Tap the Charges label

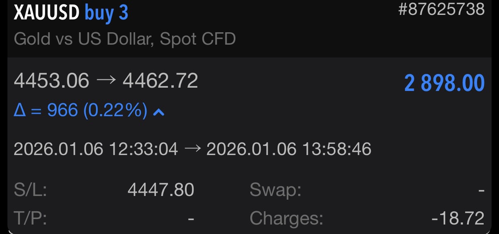286,218
